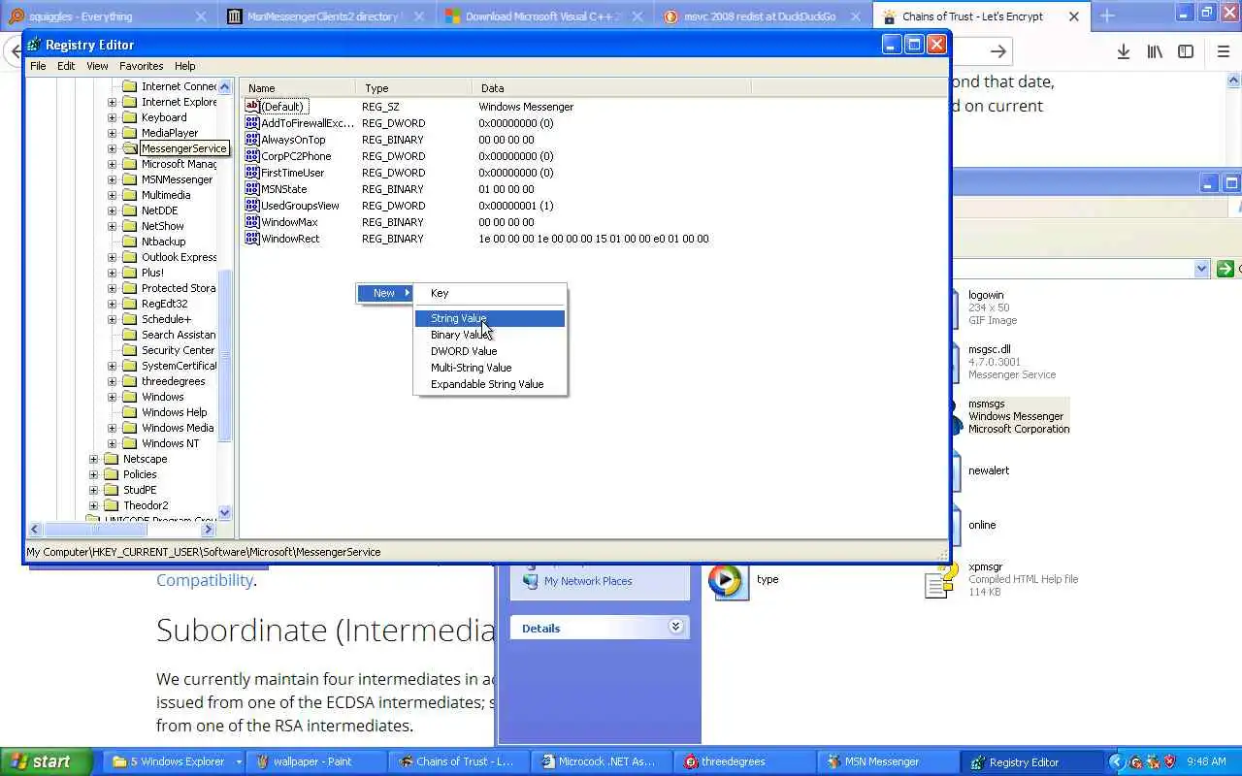Select the Ntbackup folder key
Viewport: 1242px width, 776px height.
[x=163, y=242]
